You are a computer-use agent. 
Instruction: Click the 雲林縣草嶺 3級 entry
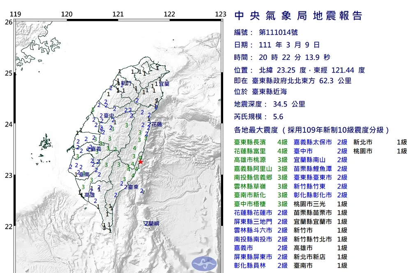(x=261, y=186)
